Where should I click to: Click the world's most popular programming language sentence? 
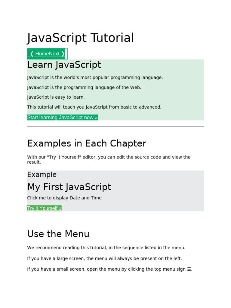(95, 78)
